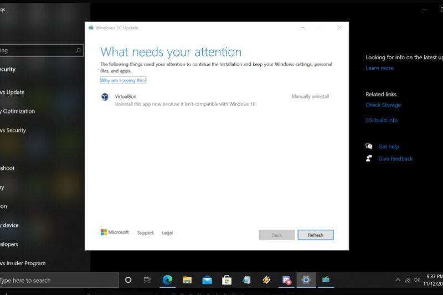Click the Give feedback link
The width and height of the screenshot is (443, 295).
click(395, 159)
